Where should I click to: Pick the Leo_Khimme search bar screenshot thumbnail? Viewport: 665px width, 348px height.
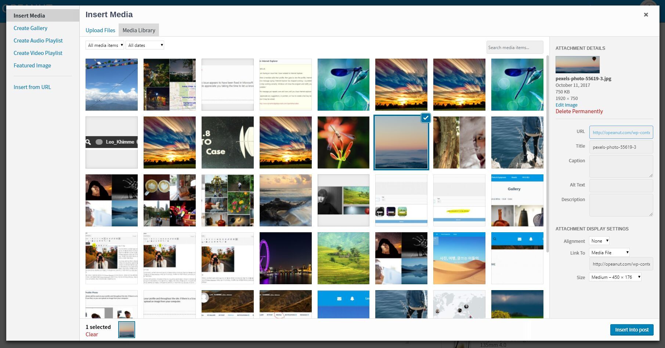[112, 142]
